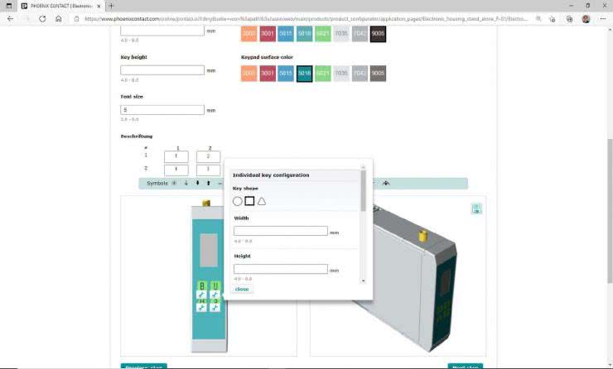This screenshot has height=369, width=613.
Task: Insert the down arrow symbol from Symbols bar
Action: coord(186,183)
